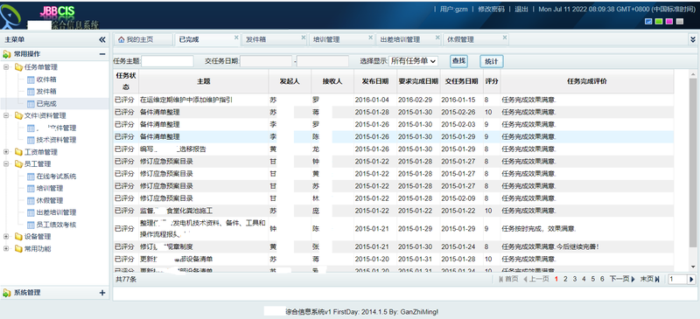Close the 培训管理 tab
700x319 pixels.
point(370,38)
